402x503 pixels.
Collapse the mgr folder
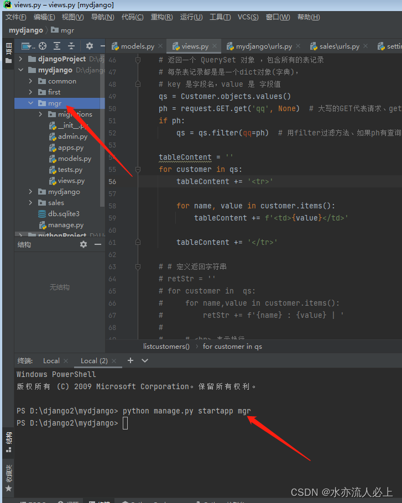(31, 103)
